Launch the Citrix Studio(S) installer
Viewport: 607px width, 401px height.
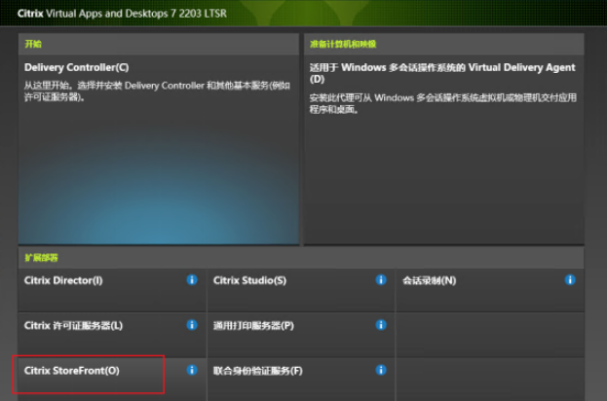point(250,280)
